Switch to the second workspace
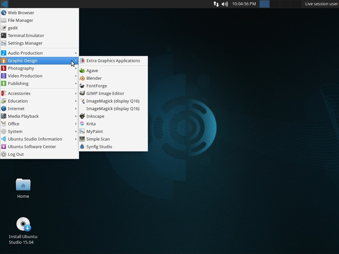This screenshot has height=254, width=339. pyautogui.click(x=275, y=4)
